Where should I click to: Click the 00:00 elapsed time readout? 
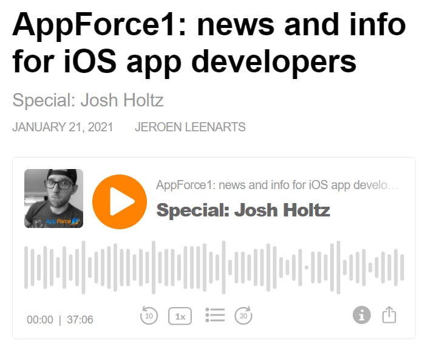click(40, 320)
